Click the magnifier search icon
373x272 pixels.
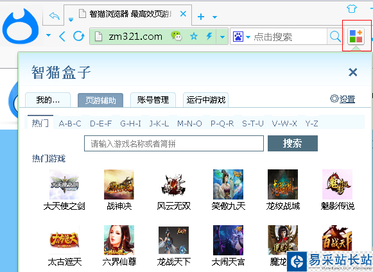pyautogui.click(x=335, y=37)
